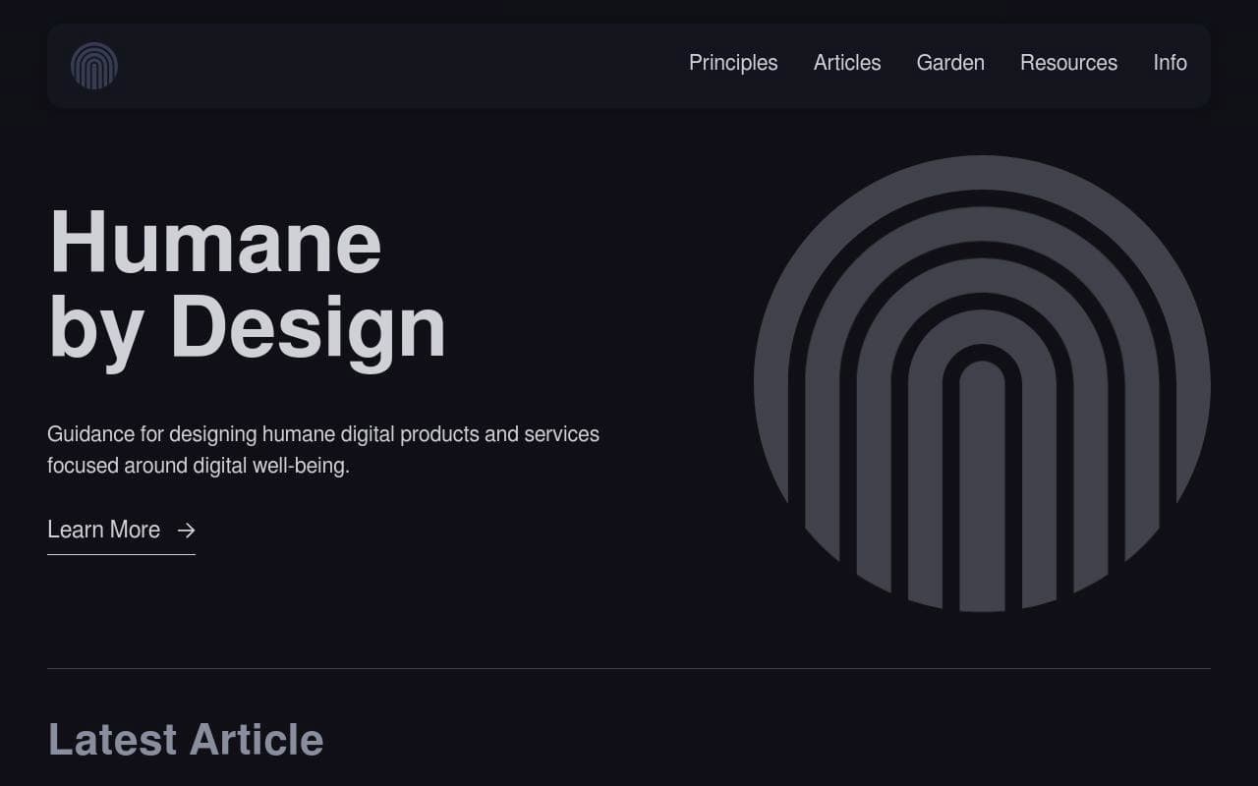Screen dimensions: 1258x786
Task: Click the digital well-being description text
Action: tap(323, 449)
